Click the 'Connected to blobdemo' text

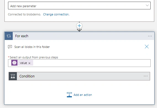(x=24, y=14)
